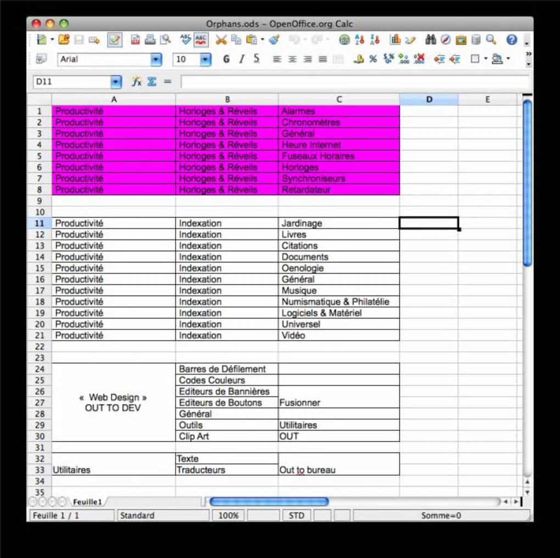This screenshot has width=560, height=558.
Task: Sort ascending with toolbar icon
Action: pos(359,40)
